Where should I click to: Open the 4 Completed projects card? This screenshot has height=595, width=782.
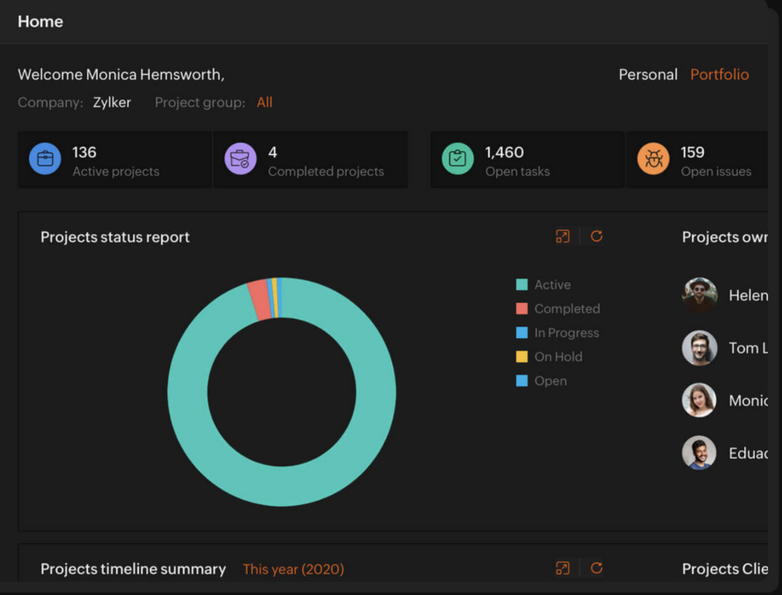(310, 160)
